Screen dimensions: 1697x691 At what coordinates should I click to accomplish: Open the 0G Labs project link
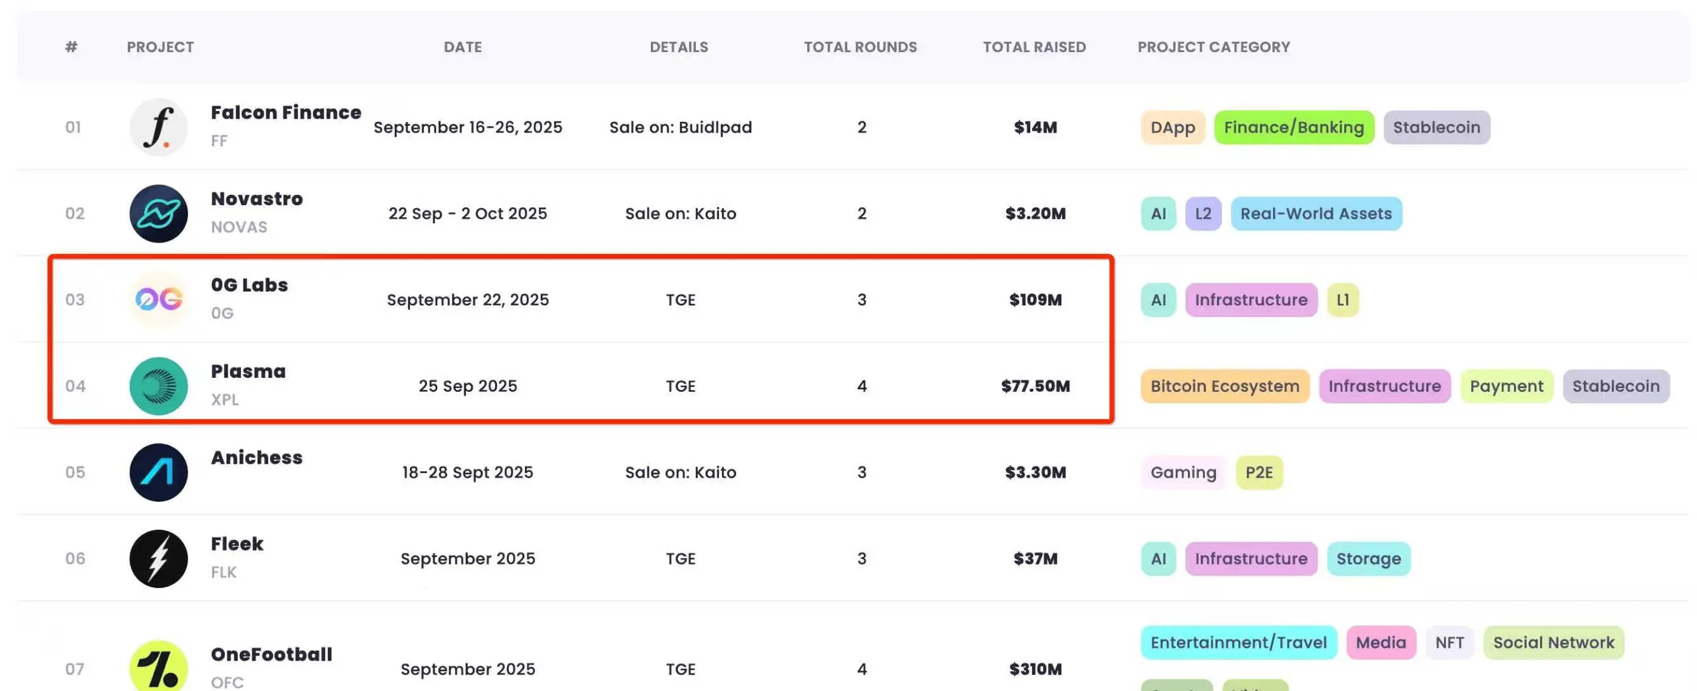point(250,285)
